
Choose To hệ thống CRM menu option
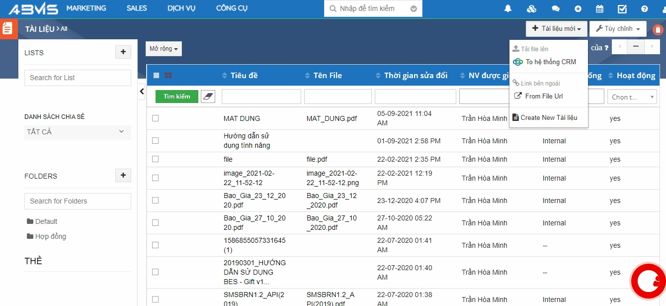550,62
